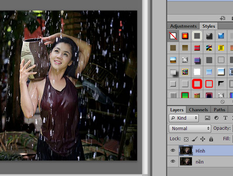Viewport: 233px width, 176px height.
Task: Apply the light gray outlined square style
Action: click(x=221, y=60)
